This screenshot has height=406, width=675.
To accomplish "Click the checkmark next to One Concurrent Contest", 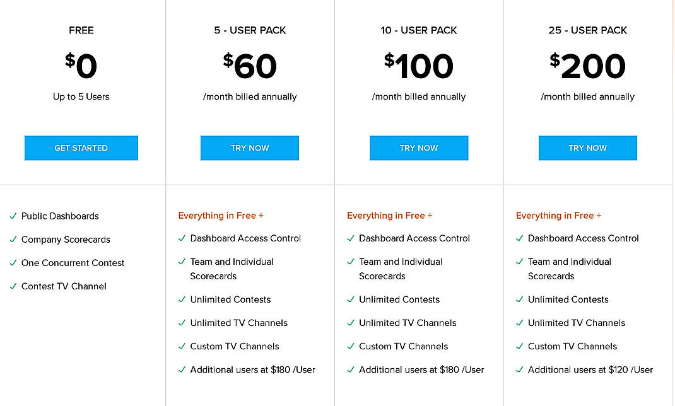I will pos(13,263).
